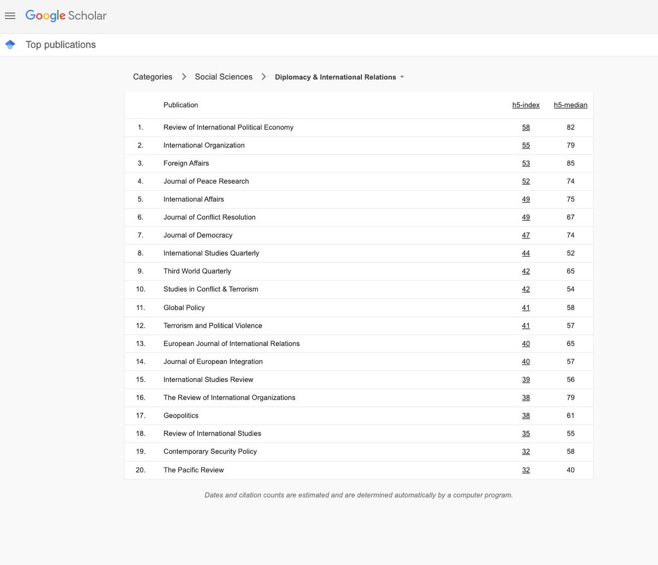This screenshot has height=565, width=658.
Task: Open the hamburger menu icon
Action: (10, 16)
